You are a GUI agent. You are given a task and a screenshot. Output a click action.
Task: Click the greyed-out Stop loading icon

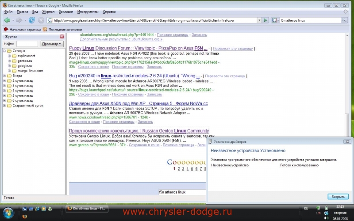coord(41,20)
